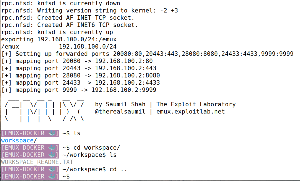The image size is (300, 181).
Task: Click the 'exporting 192.168.100.0/24:/emux' line
Action: click(59, 39)
